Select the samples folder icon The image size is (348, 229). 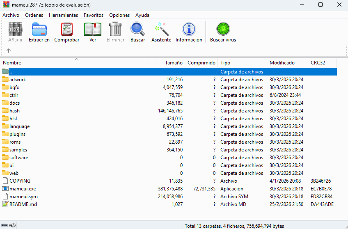tap(5, 149)
